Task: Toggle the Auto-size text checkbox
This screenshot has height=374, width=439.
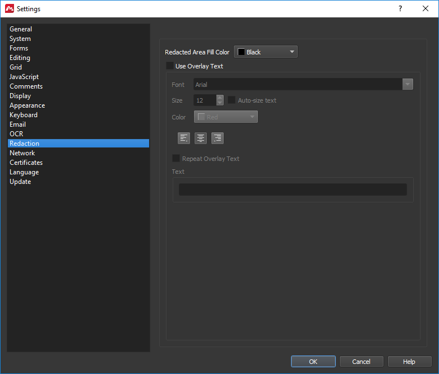Action: [231, 100]
